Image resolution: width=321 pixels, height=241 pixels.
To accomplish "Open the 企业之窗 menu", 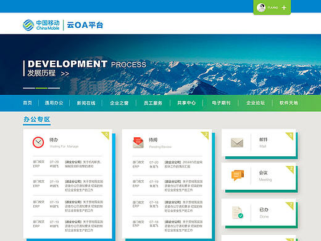I will pos(119,103).
